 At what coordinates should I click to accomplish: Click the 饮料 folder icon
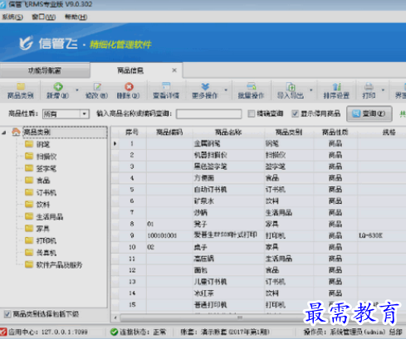pyautogui.click(x=29, y=204)
